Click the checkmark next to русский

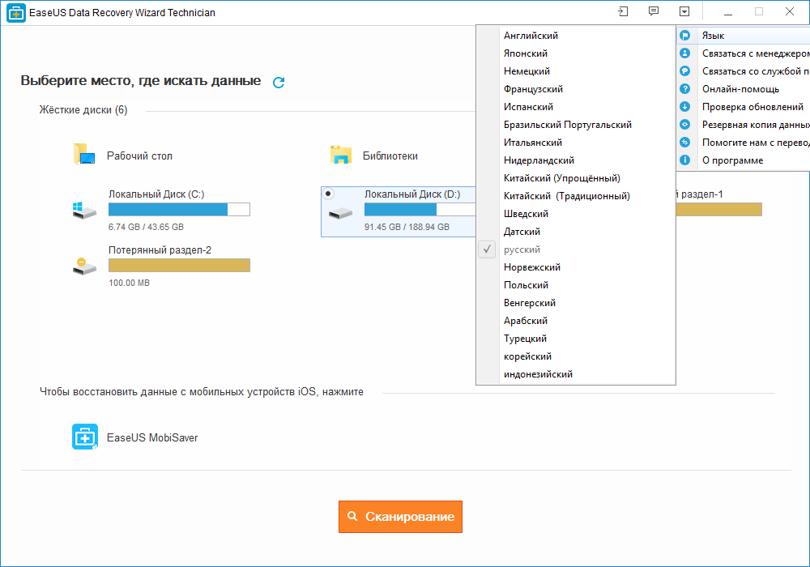click(x=487, y=249)
